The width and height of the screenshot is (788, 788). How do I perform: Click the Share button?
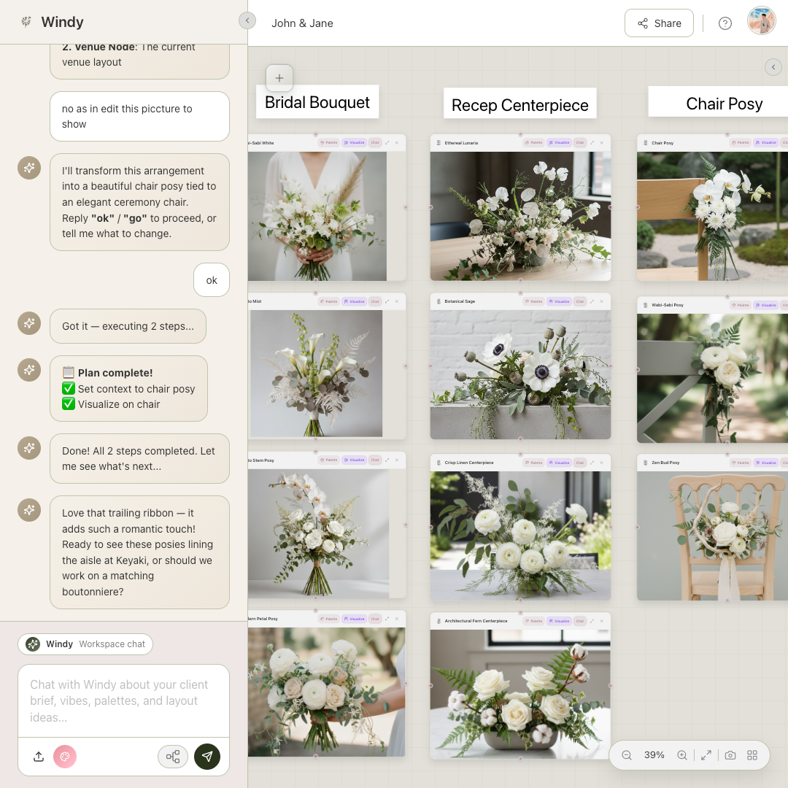tap(659, 23)
